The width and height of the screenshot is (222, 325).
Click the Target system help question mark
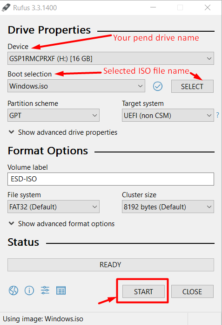(217, 115)
